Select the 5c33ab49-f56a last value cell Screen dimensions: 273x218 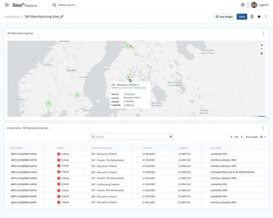232,172
